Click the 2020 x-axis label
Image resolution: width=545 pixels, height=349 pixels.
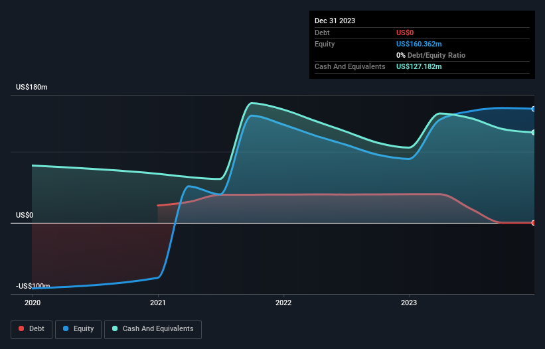point(33,303)
